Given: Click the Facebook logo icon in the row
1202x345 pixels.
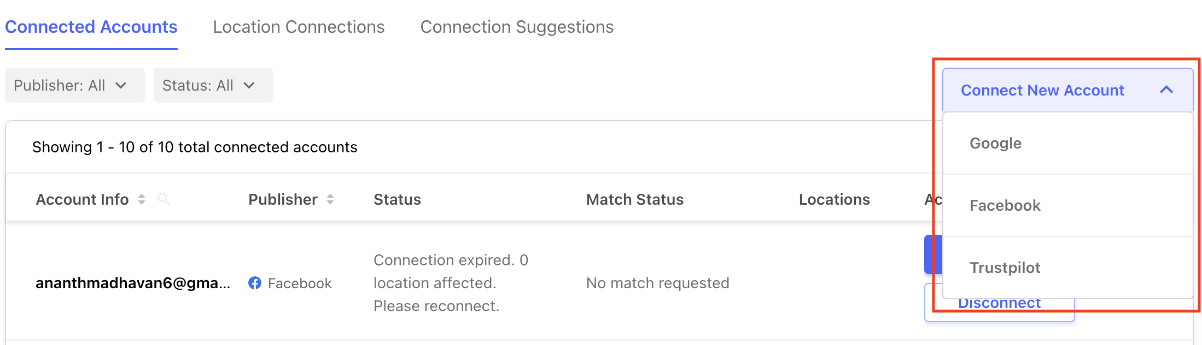Looking at the screenshot, I should tap(255, 283).
